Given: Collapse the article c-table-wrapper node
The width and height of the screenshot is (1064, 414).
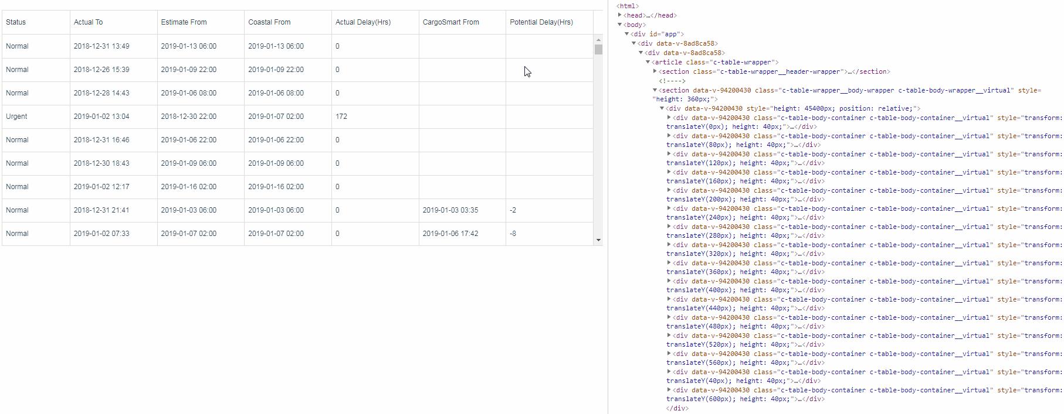Looking at the screenshot, I should [648, 62].
